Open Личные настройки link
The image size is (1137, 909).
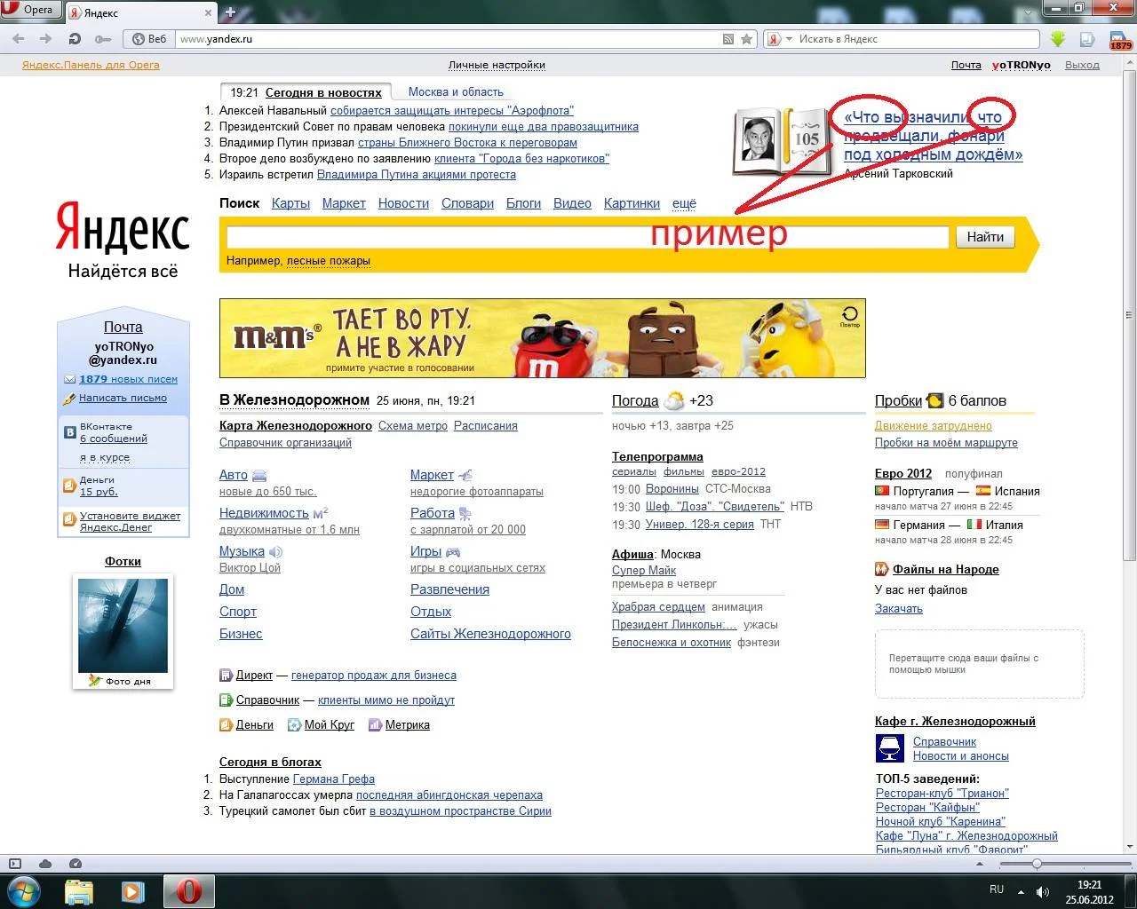497,65
